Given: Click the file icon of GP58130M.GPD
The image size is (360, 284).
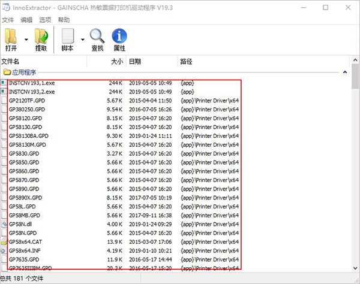Looking at the screenshot, I should click(x=4, y=144).
